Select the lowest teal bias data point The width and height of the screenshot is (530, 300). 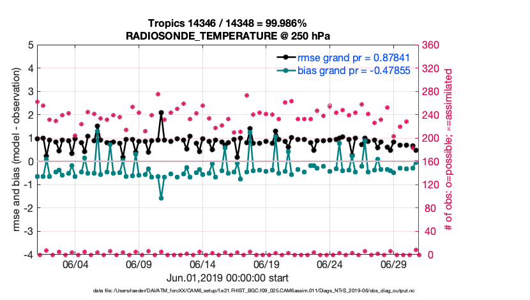point(161,198)
